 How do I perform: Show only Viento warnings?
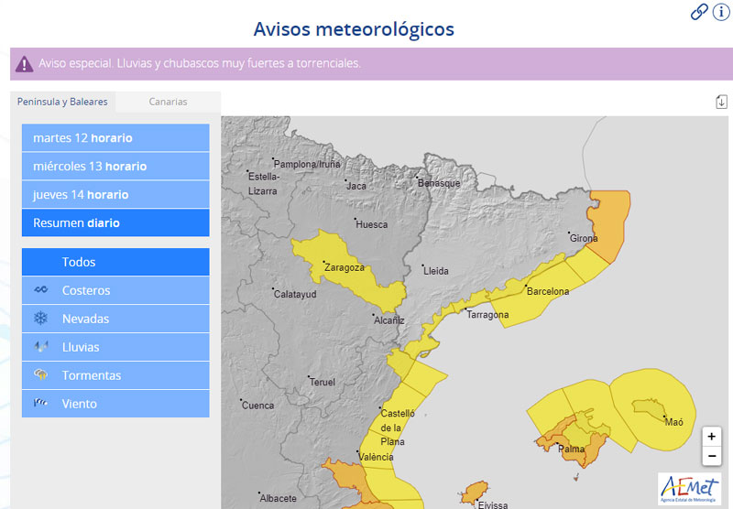pyautogui.click(x=79, y=404)
